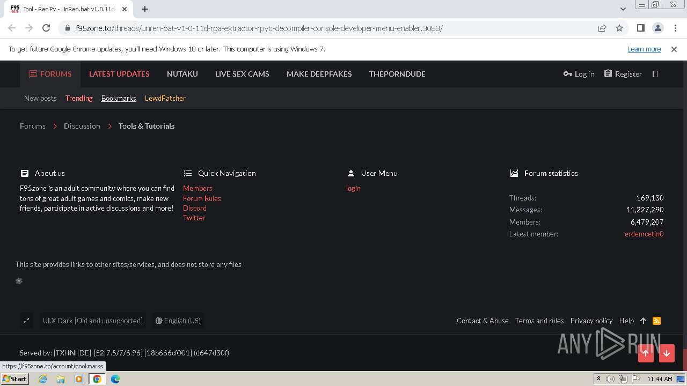687x386 pixels.
Task: Open Forum Rules link
Action: point(202,198)
